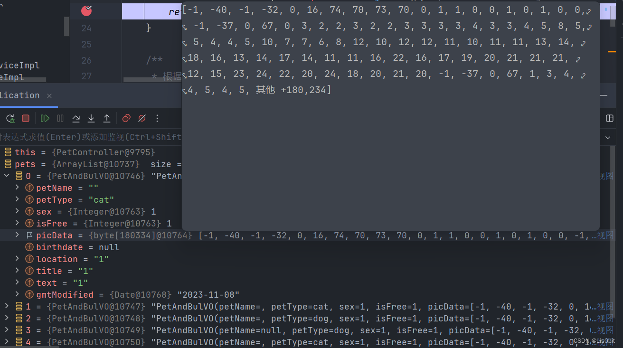Click '其他 +180,234' in the popup
Viewport: 623px width, 348px height.
pos(292,89)
